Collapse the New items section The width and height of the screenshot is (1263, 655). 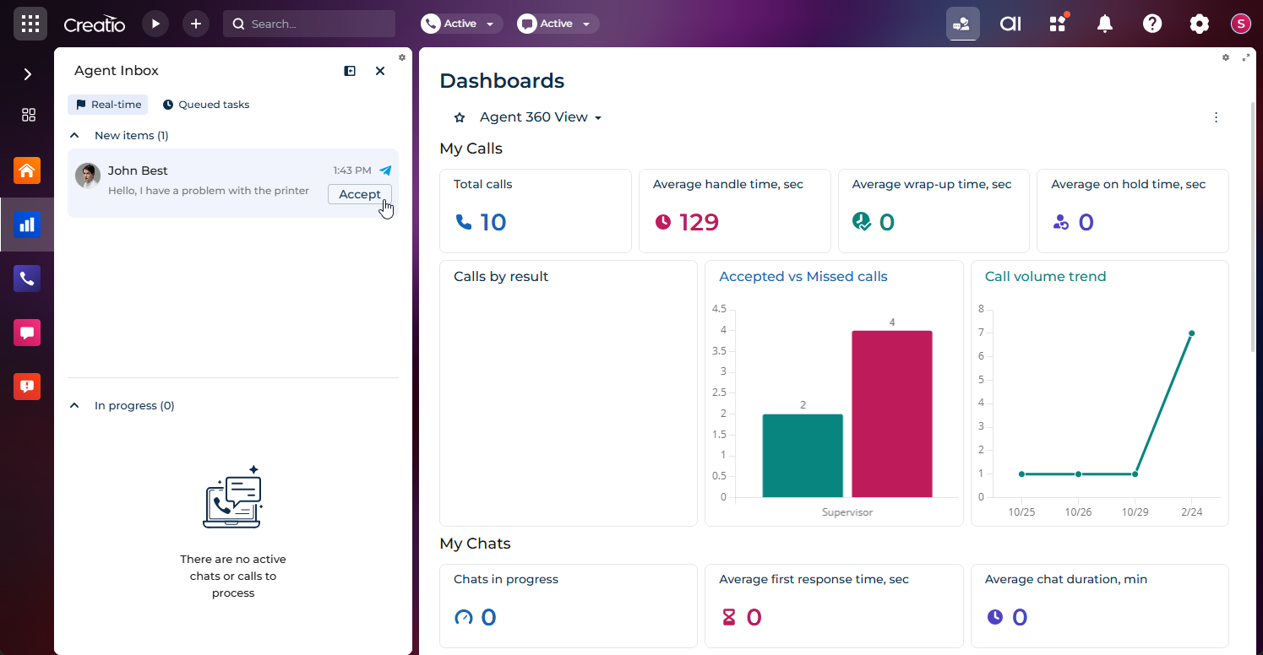coord(74,135)
